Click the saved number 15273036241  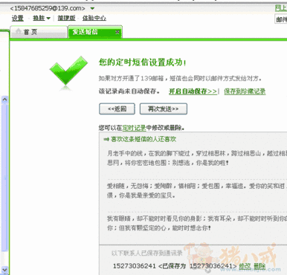[134, 266]
